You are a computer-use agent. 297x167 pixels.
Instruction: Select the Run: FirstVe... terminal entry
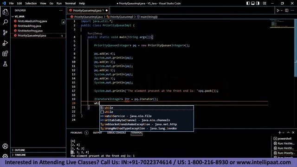point(284,143)
